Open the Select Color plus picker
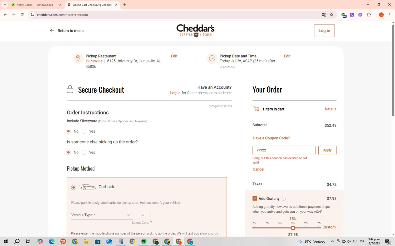The width and height of the screenshot is (395, 246). (143, 215)
